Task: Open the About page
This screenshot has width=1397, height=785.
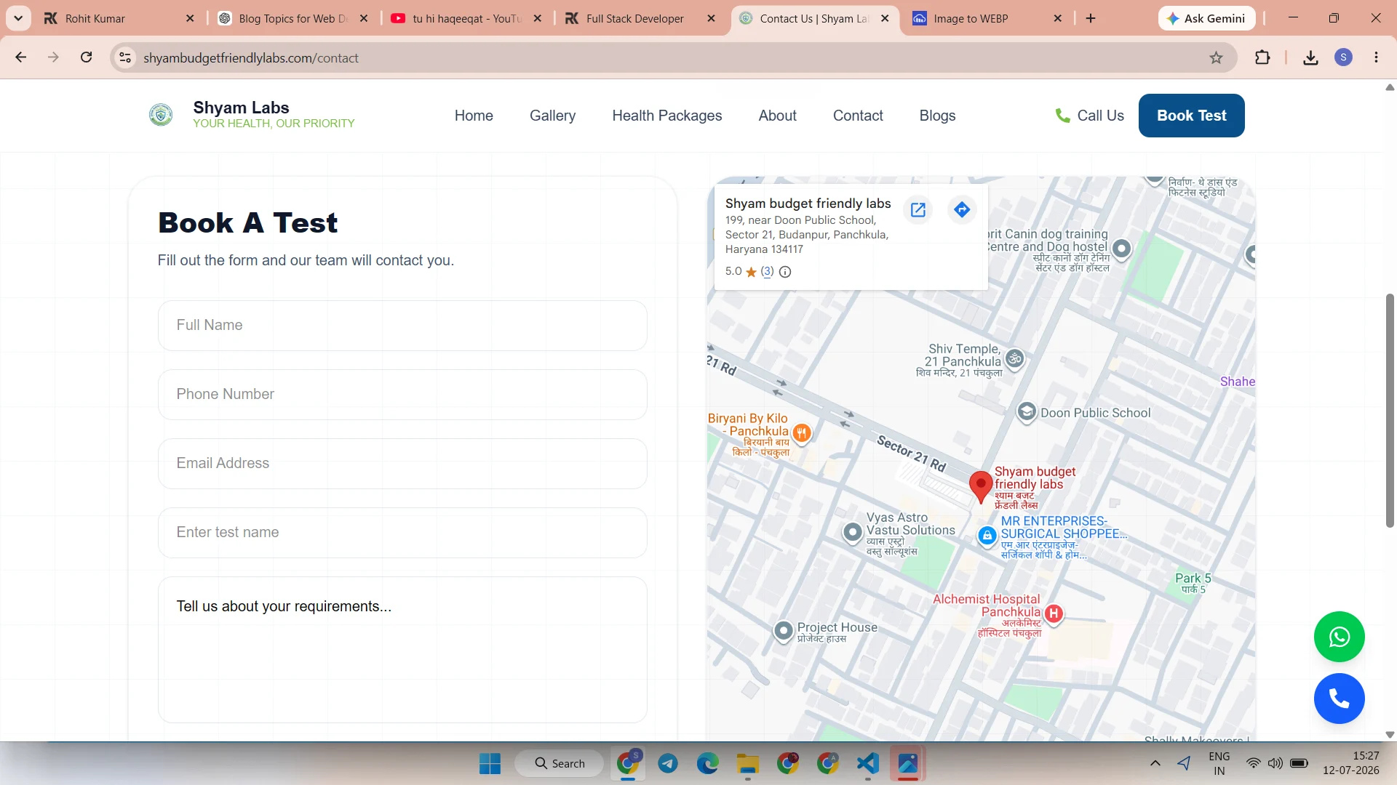Action: pos(778,116)
